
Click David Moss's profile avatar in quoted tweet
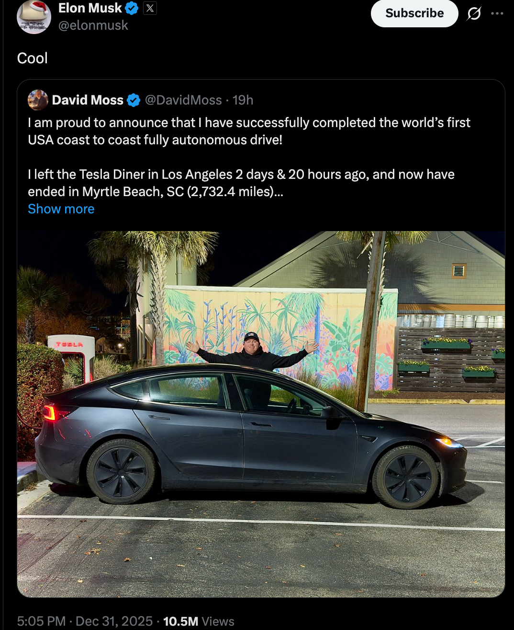pyautogui.click(x=38, y=100)
